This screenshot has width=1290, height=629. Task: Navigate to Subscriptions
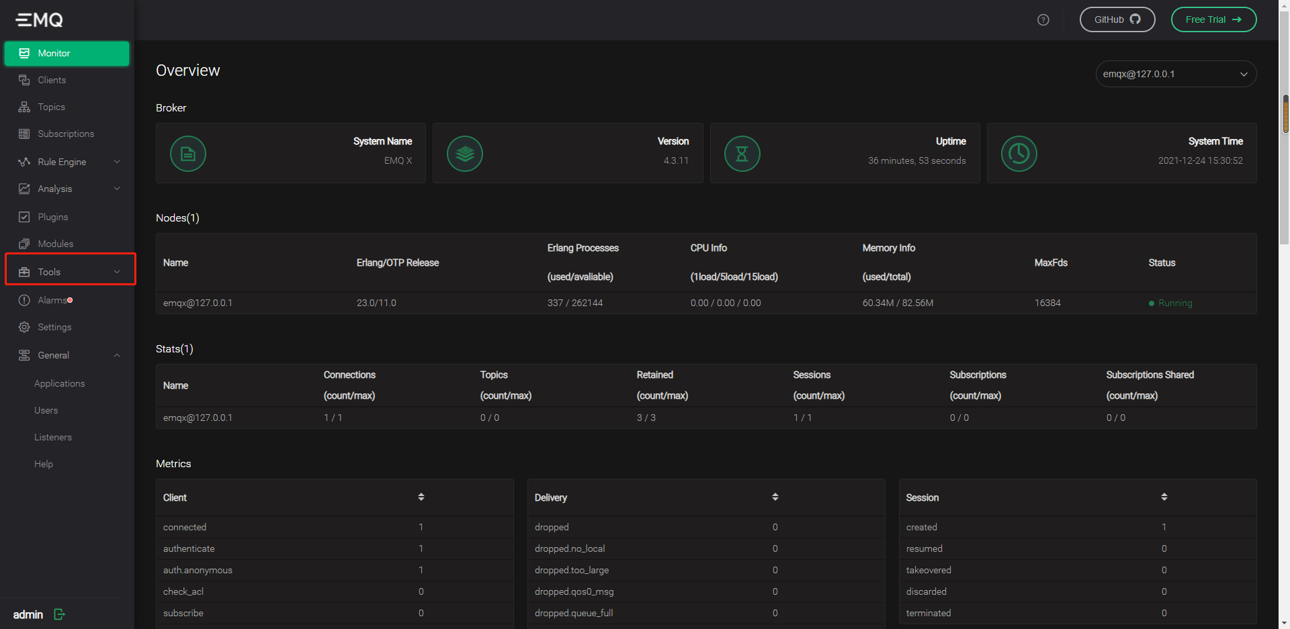(67, 134)
